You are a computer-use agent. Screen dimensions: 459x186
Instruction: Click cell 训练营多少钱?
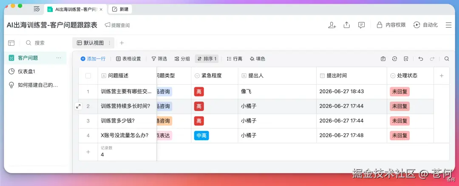tap(127, 121)
